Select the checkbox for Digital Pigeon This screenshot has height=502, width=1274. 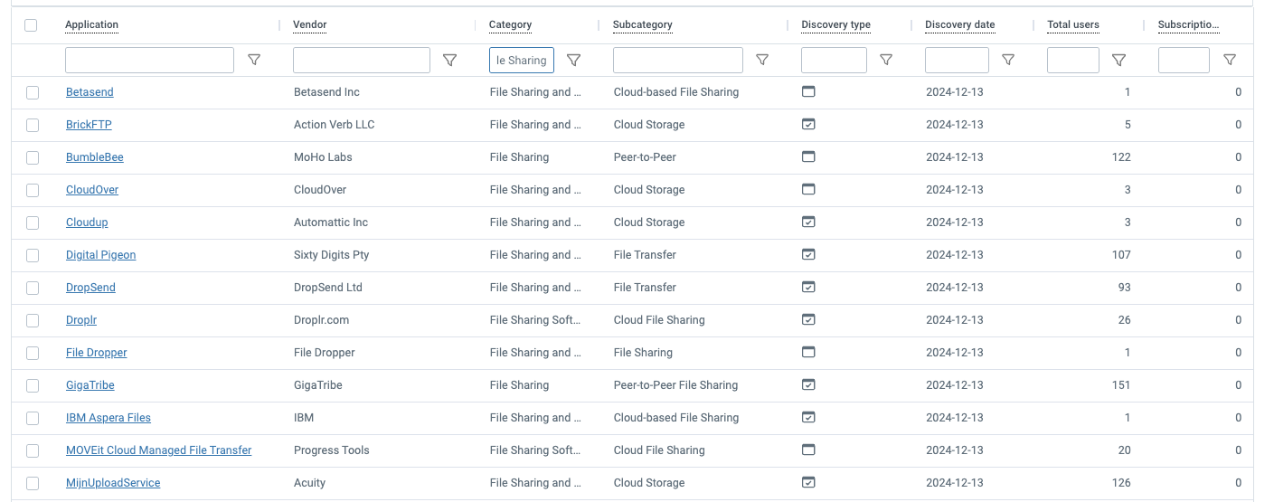(33, 255)
